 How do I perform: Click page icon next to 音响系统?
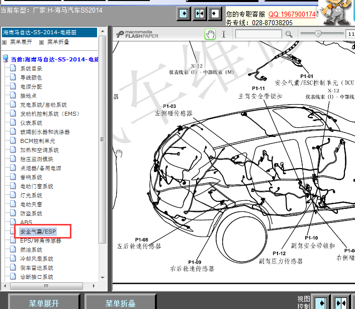(13, 177)
